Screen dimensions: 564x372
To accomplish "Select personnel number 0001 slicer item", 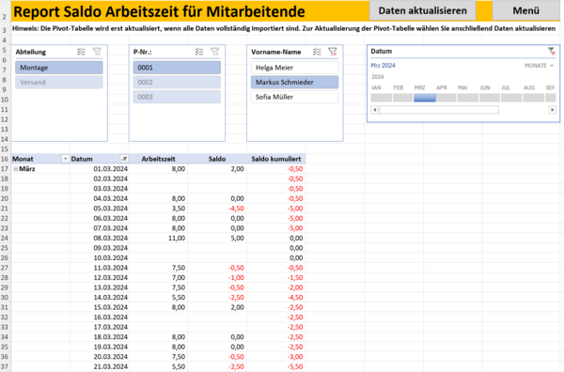I will click(177, 68).
